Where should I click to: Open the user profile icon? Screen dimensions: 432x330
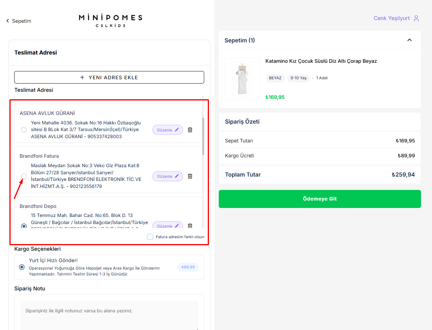pyautogui.click(x=417, y=18)
